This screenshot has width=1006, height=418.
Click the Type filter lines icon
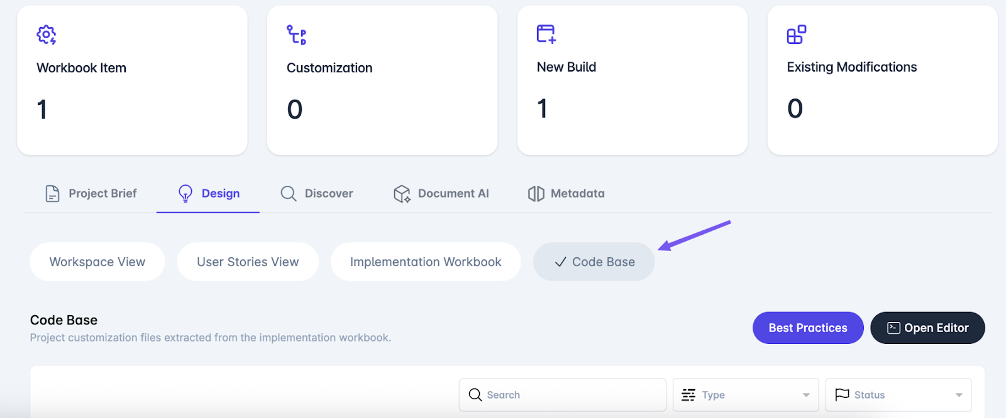[x=688, y=395]
